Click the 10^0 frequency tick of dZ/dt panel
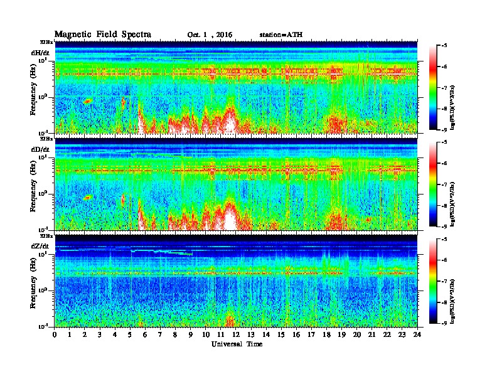 tap(43, 290)
